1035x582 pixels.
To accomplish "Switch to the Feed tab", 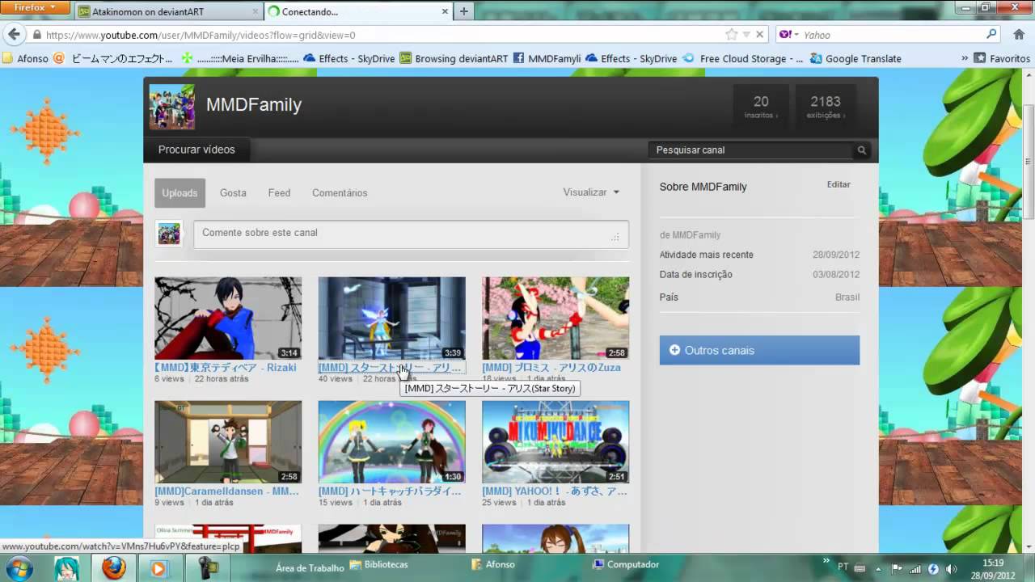I will click(x=279, y=193).
